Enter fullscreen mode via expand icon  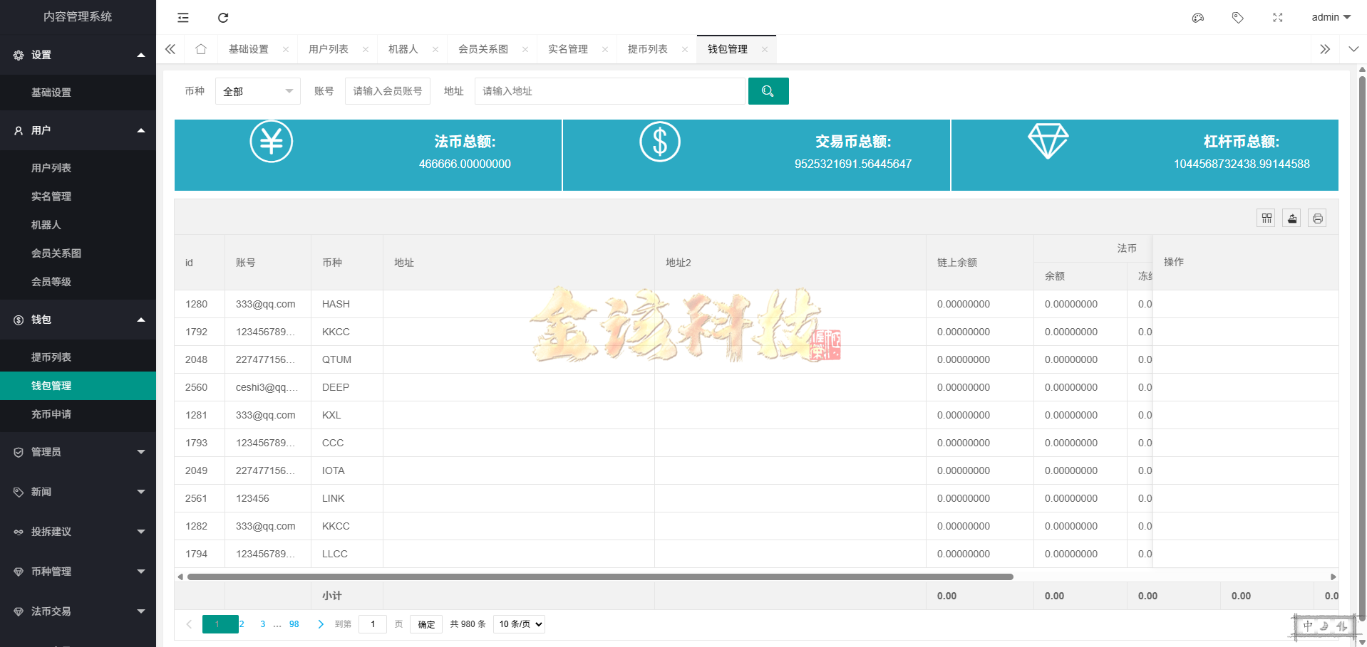click(x=1278, y=18)
